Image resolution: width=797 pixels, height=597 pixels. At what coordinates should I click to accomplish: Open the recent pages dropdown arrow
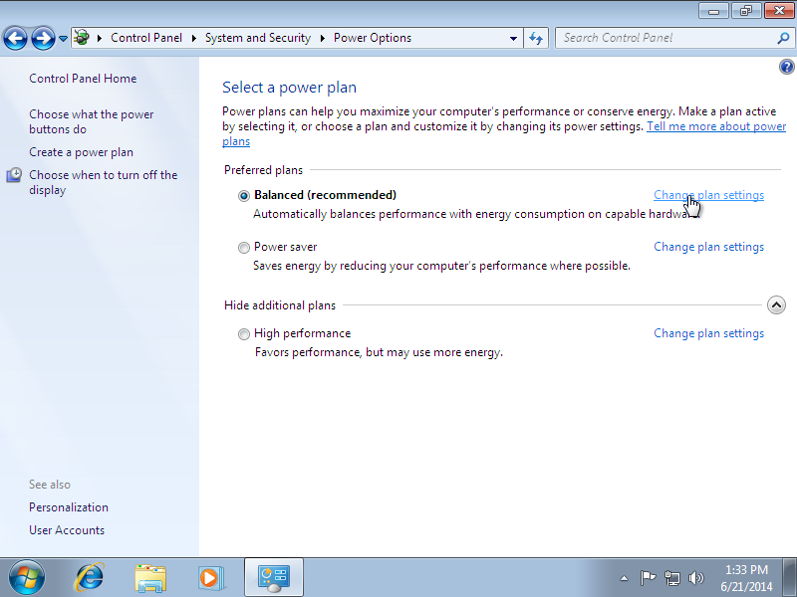[x=63, y=38]
